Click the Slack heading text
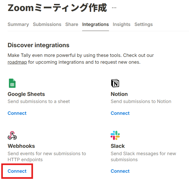This screenshot has height=179, width=189. (x=118, y=146)
